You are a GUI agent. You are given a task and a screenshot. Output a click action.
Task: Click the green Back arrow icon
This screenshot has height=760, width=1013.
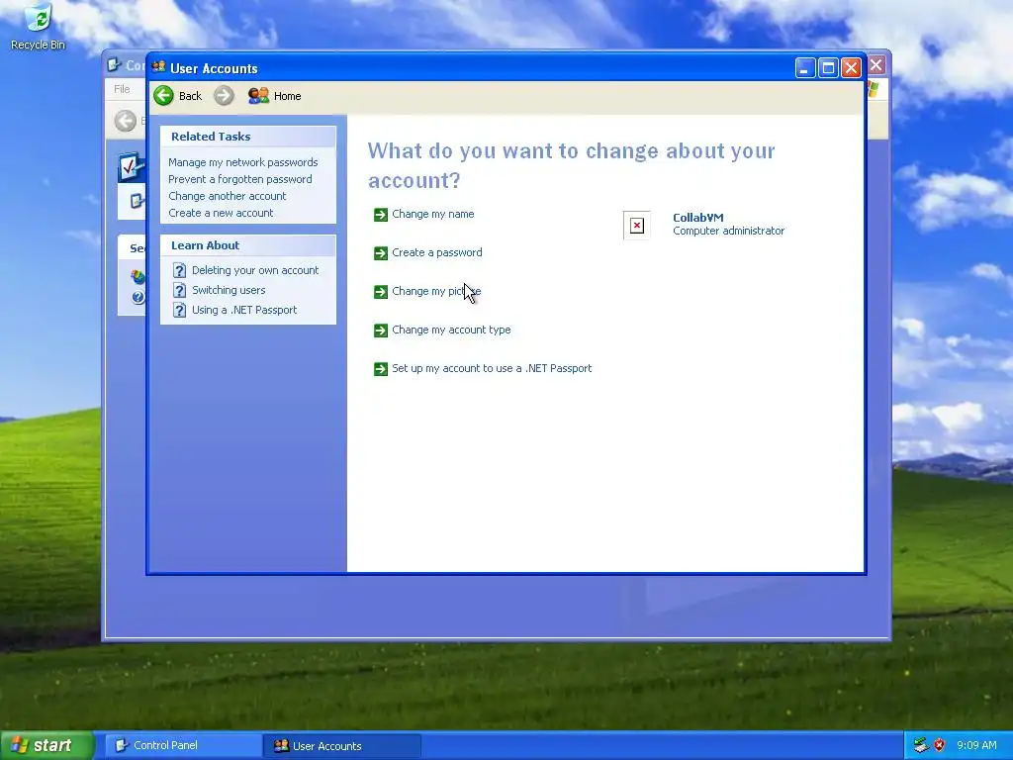(163, 96)
